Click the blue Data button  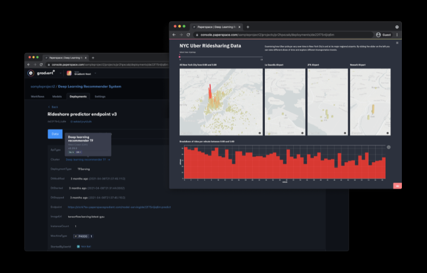point(55,134)
